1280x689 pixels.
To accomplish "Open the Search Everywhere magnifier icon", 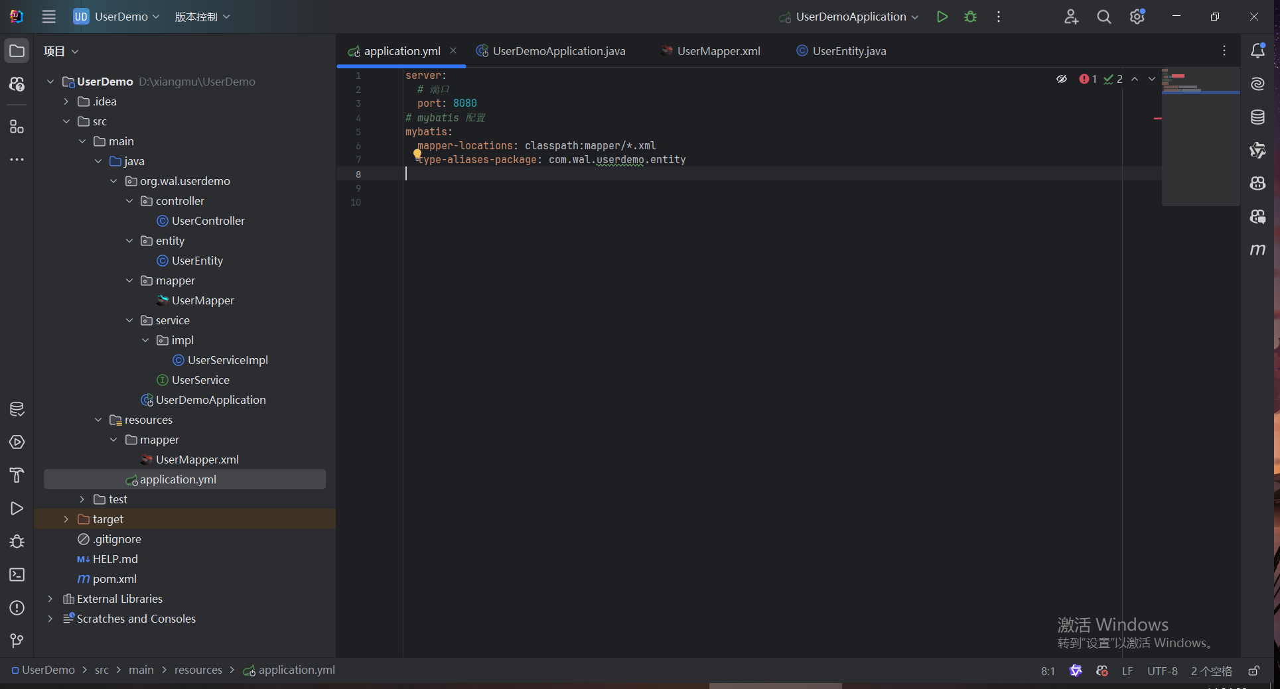I will click(x=1103, y=17).
